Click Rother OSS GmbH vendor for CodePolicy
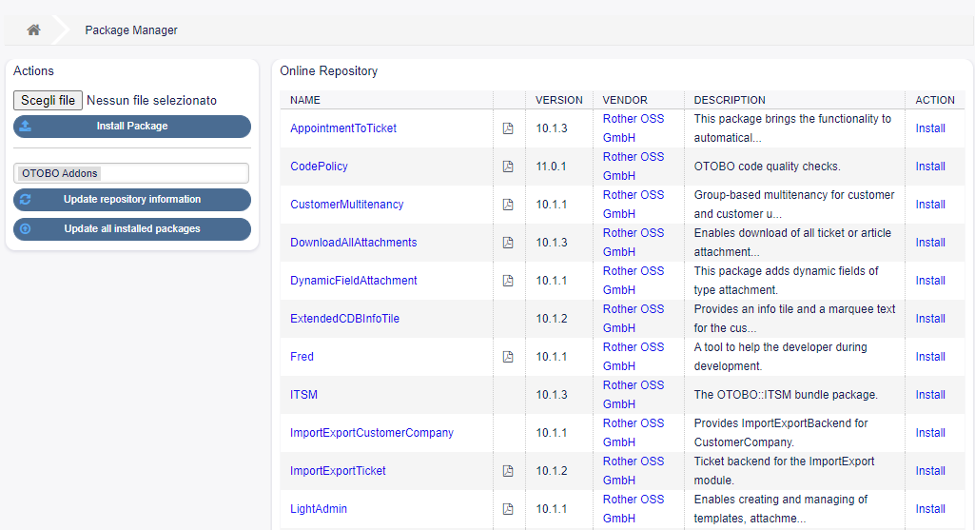Viewport: 975px width, 530px height. coord(633,167)
